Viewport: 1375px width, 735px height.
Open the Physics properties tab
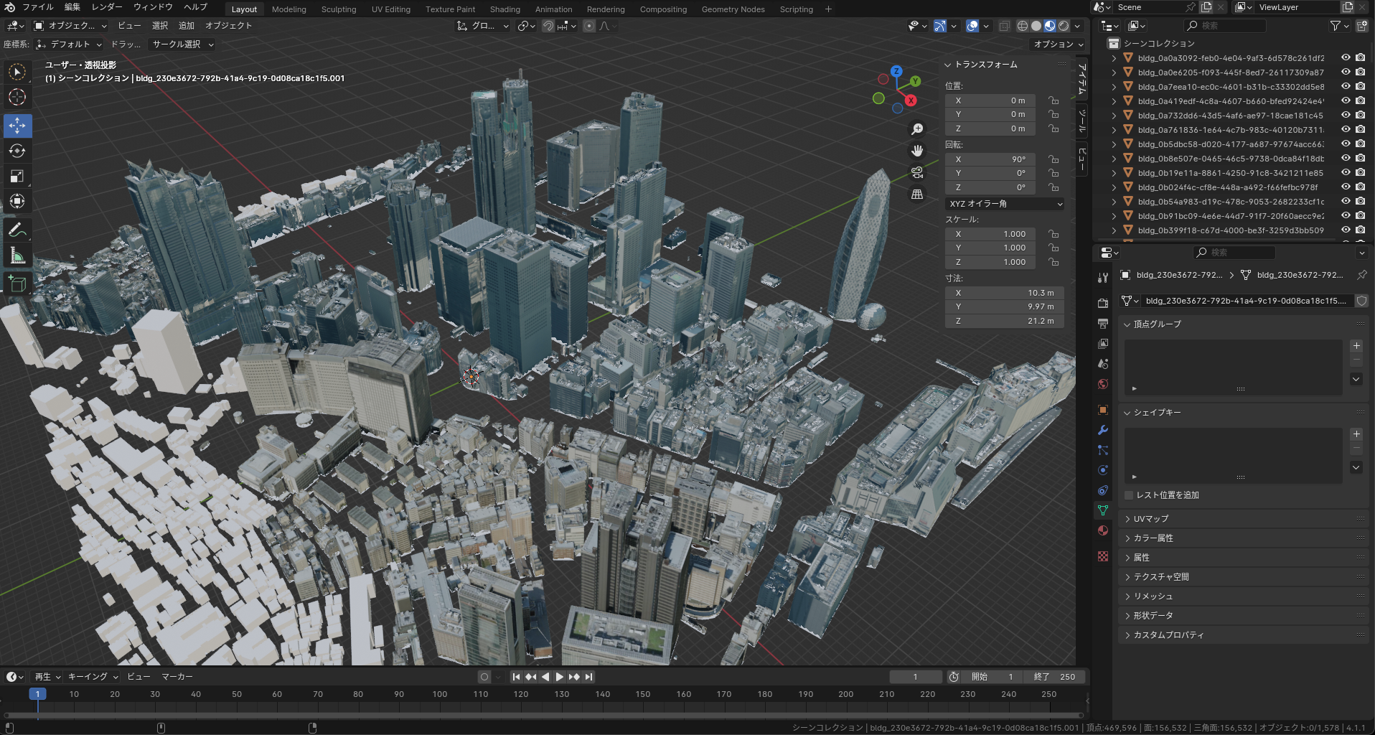[1103, 470]
